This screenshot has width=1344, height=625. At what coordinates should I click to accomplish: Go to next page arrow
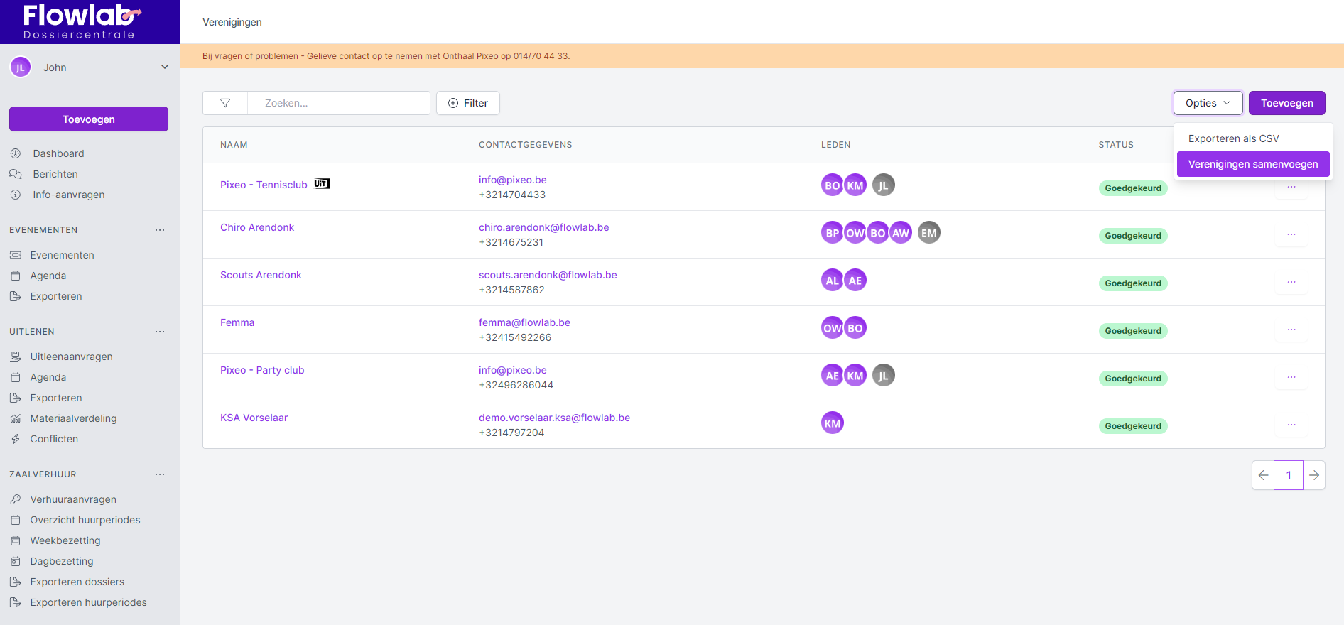coord(1314,475)
